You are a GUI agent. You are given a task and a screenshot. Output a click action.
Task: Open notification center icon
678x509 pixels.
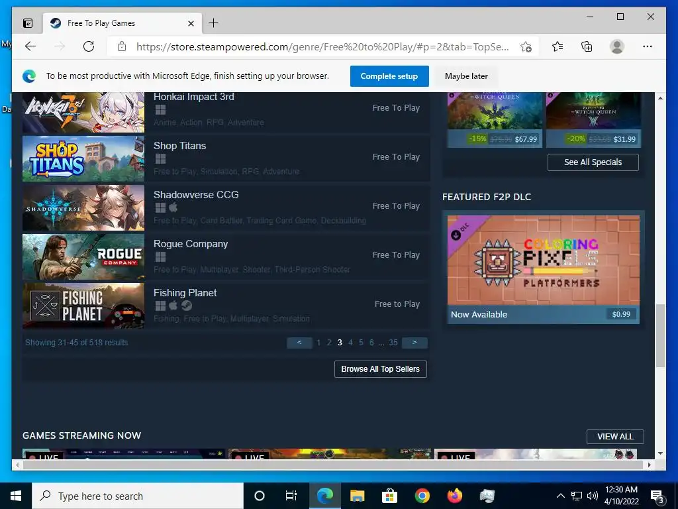pos(657,497)
